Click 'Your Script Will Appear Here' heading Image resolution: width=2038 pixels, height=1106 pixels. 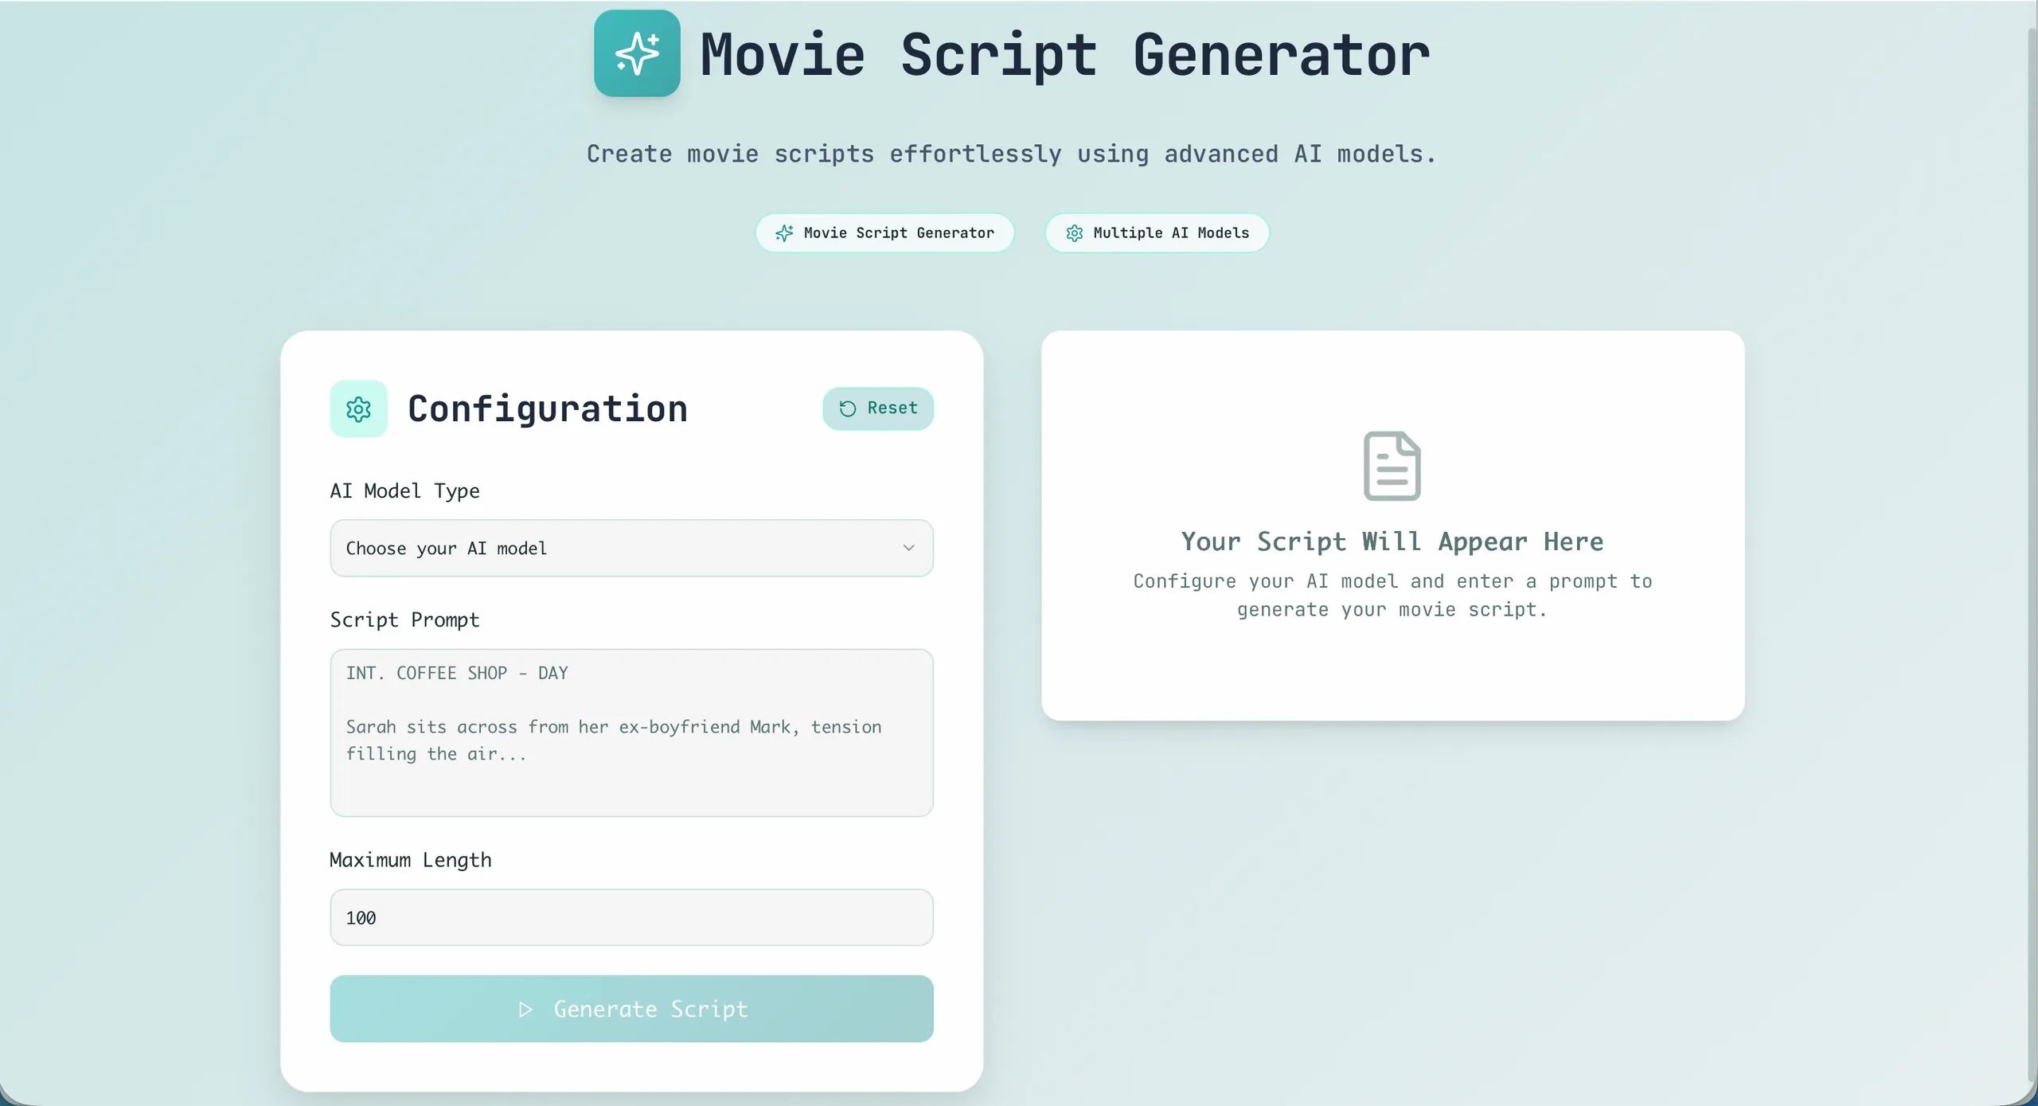tap(1392, 541)
